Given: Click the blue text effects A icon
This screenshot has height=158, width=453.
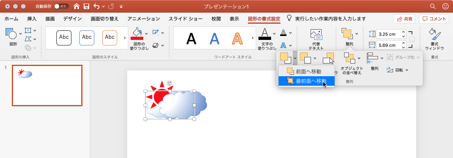Looking at the screenshot, I should (283, 45).
